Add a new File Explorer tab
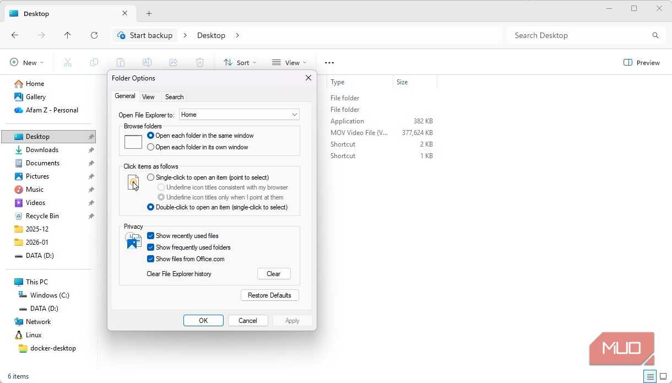This screenshot has width=672, height=383. [149, 13]
